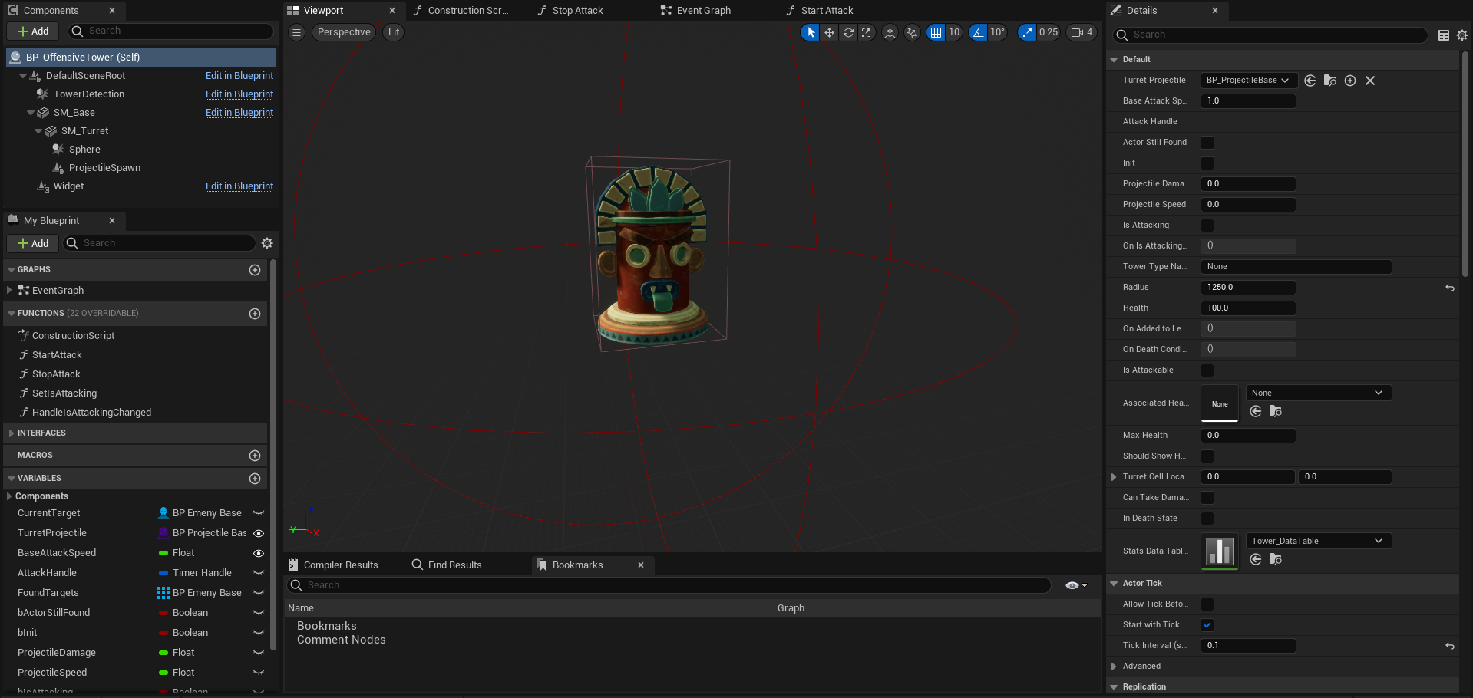
Task: Toggle surface snapping icon
Action: click(x=912, y=32)
